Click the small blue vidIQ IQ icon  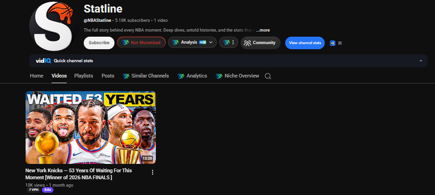333,43
